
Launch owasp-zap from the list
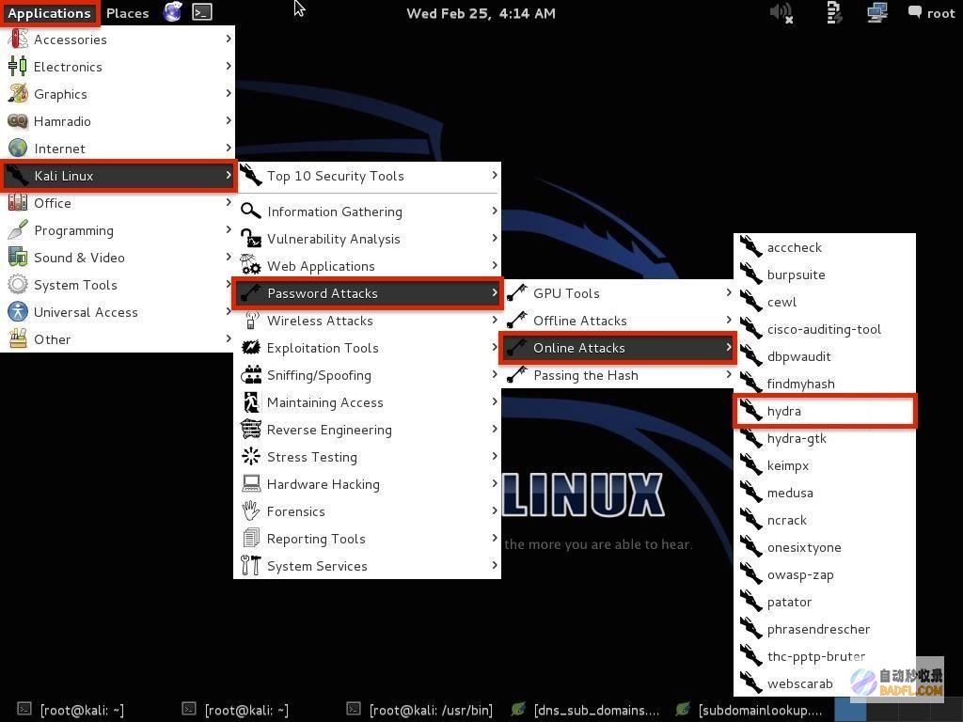point(825,574)
